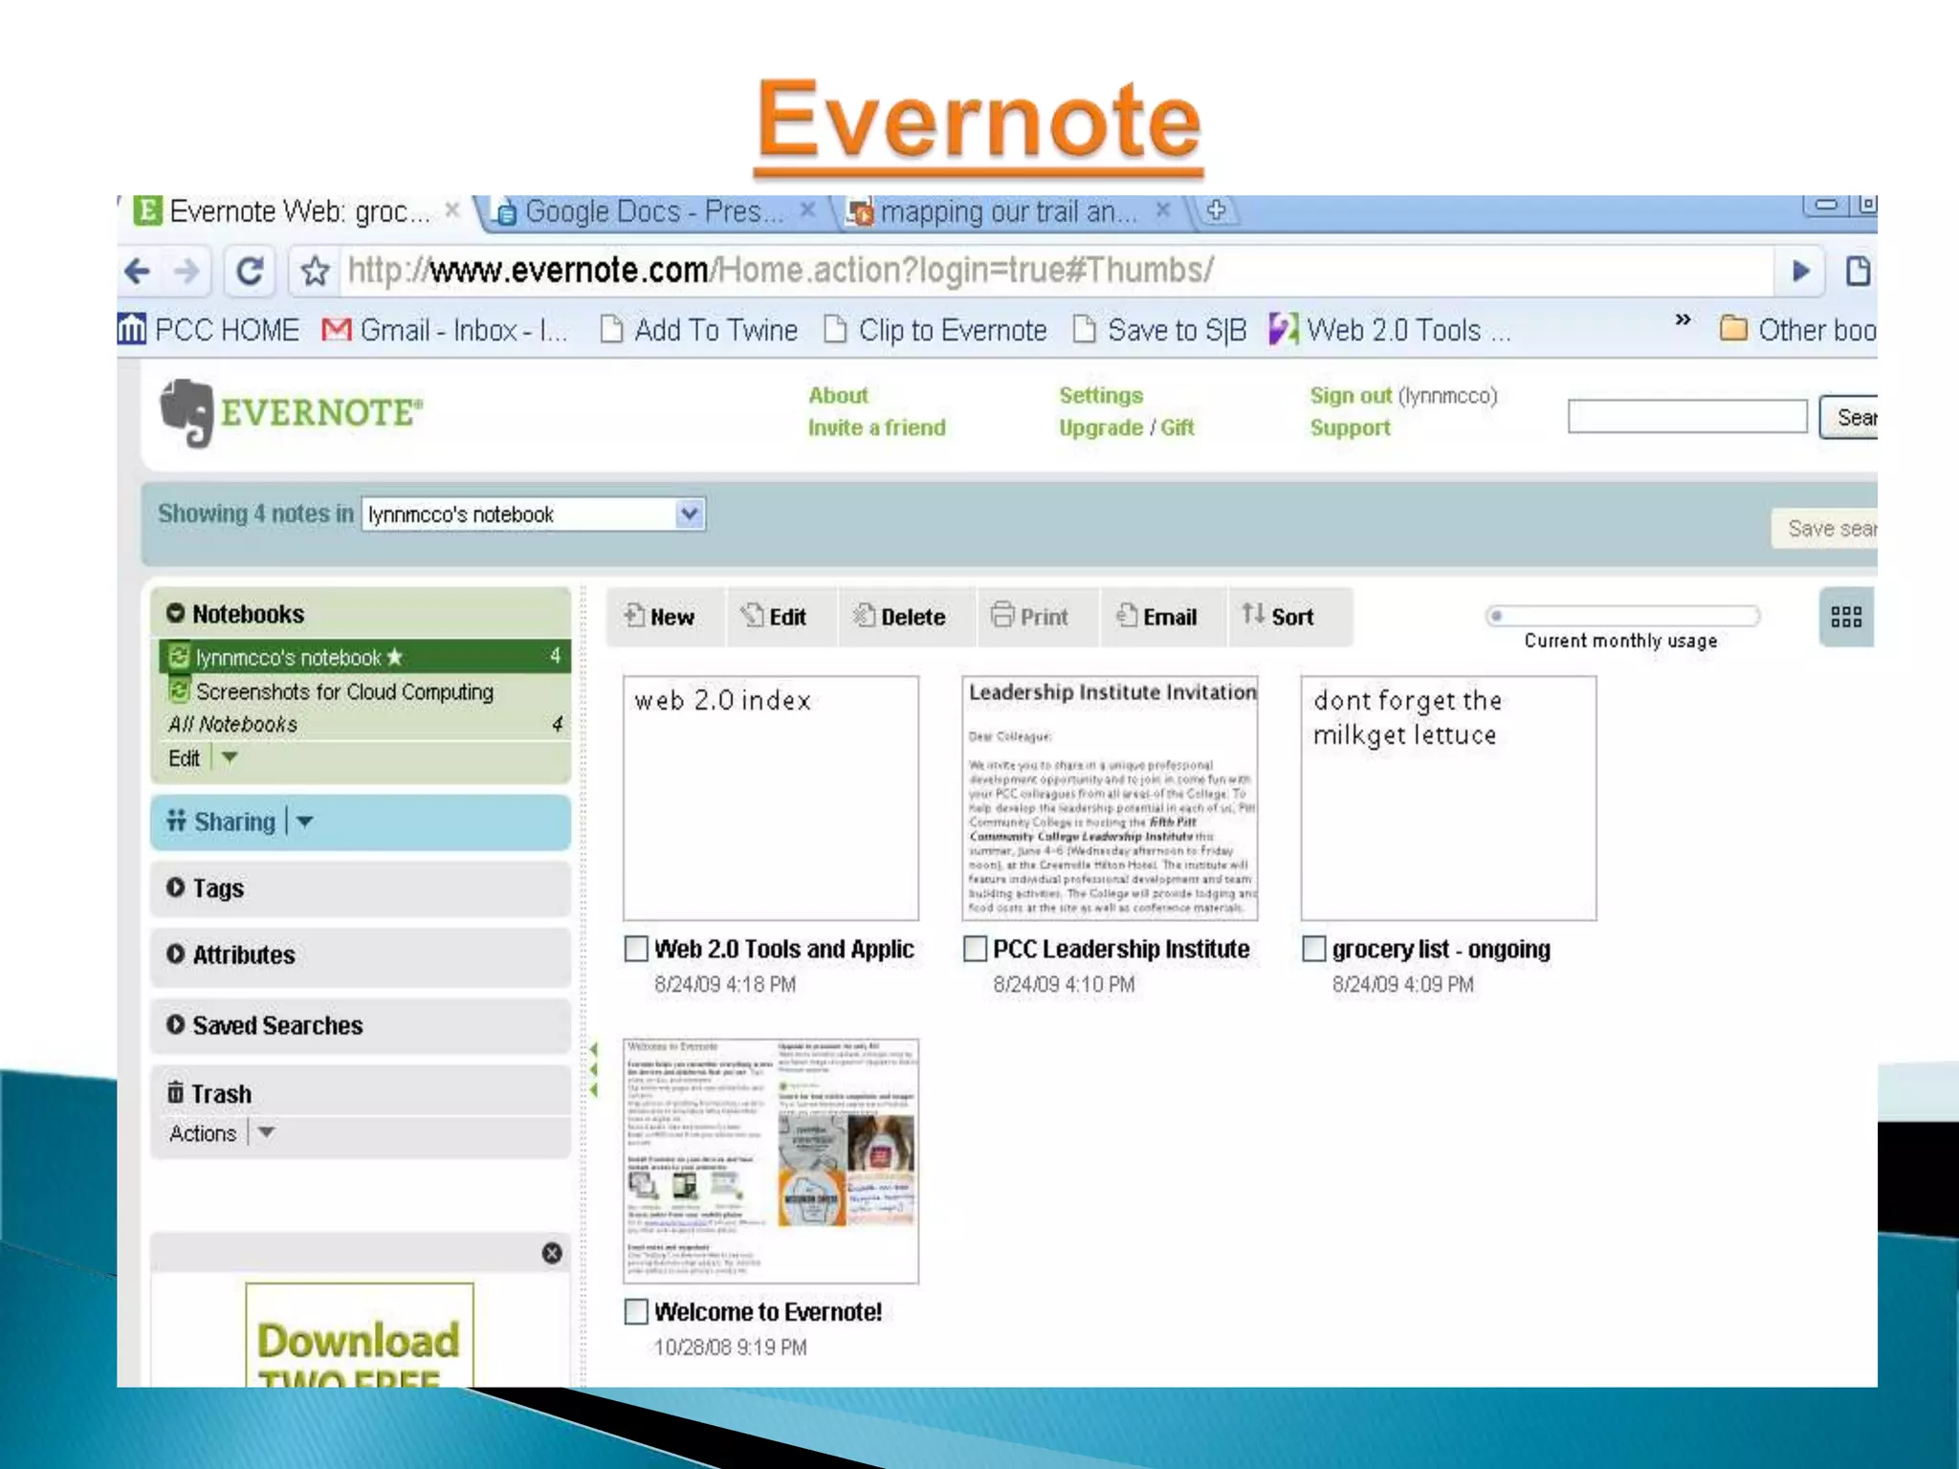Click the browser address bar
Screen dimensions: 1959x1469
point(1057,271)
